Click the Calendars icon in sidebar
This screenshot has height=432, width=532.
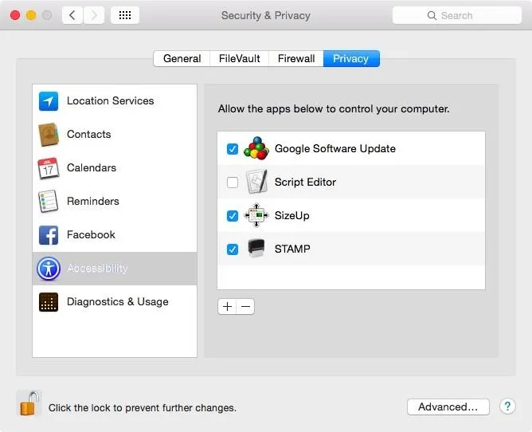[x=49, y=168]
